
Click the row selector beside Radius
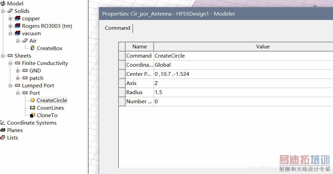tap(122, 92)
